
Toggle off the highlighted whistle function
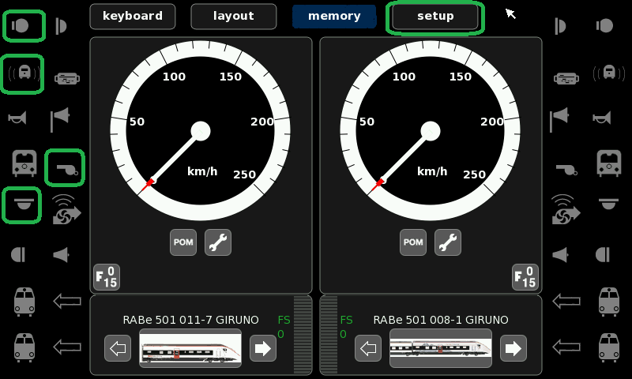pos(65,167)
